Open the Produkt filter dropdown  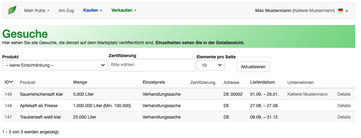pyautogui.click(x=54, y=65)
